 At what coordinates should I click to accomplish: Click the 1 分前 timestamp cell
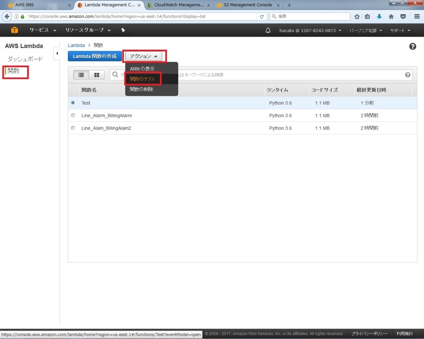pos(367,103)
